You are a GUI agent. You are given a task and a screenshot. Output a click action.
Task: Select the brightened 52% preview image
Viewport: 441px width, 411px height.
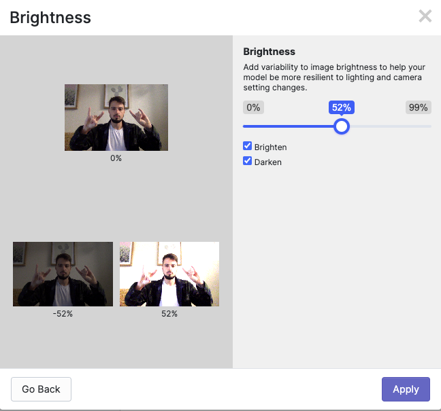tap(169, 274)
